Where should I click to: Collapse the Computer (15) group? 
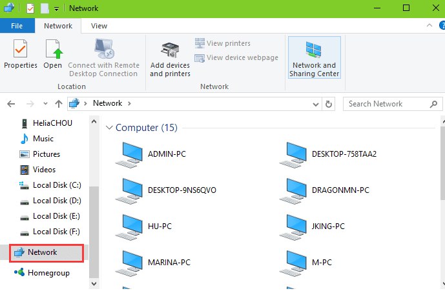coord(109,128)
